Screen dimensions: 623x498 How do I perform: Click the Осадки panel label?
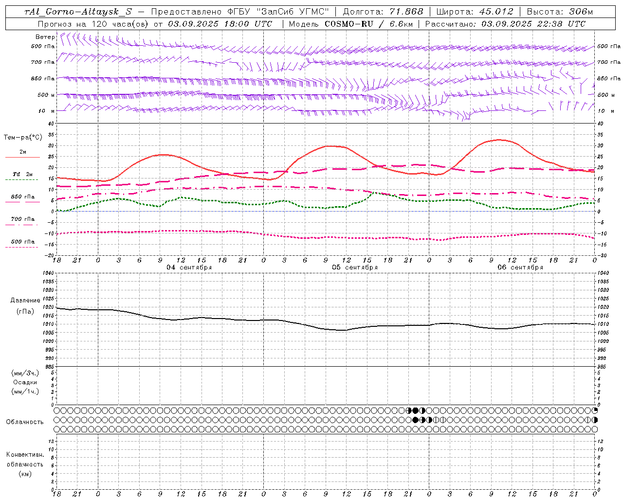coord(25,382)
